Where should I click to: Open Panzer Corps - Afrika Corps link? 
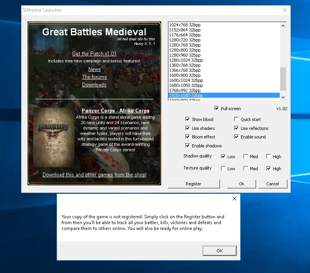tap(115, 111)
